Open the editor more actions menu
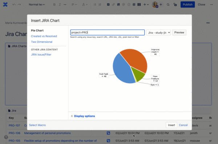This screenshot has width=218, height=144. (x=211, y=5)
